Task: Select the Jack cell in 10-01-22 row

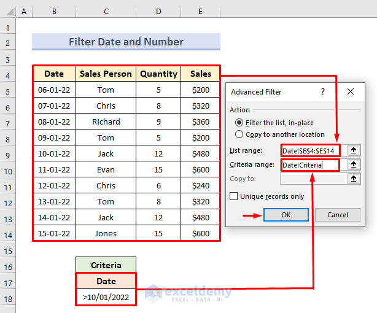Action: [106, 153]
